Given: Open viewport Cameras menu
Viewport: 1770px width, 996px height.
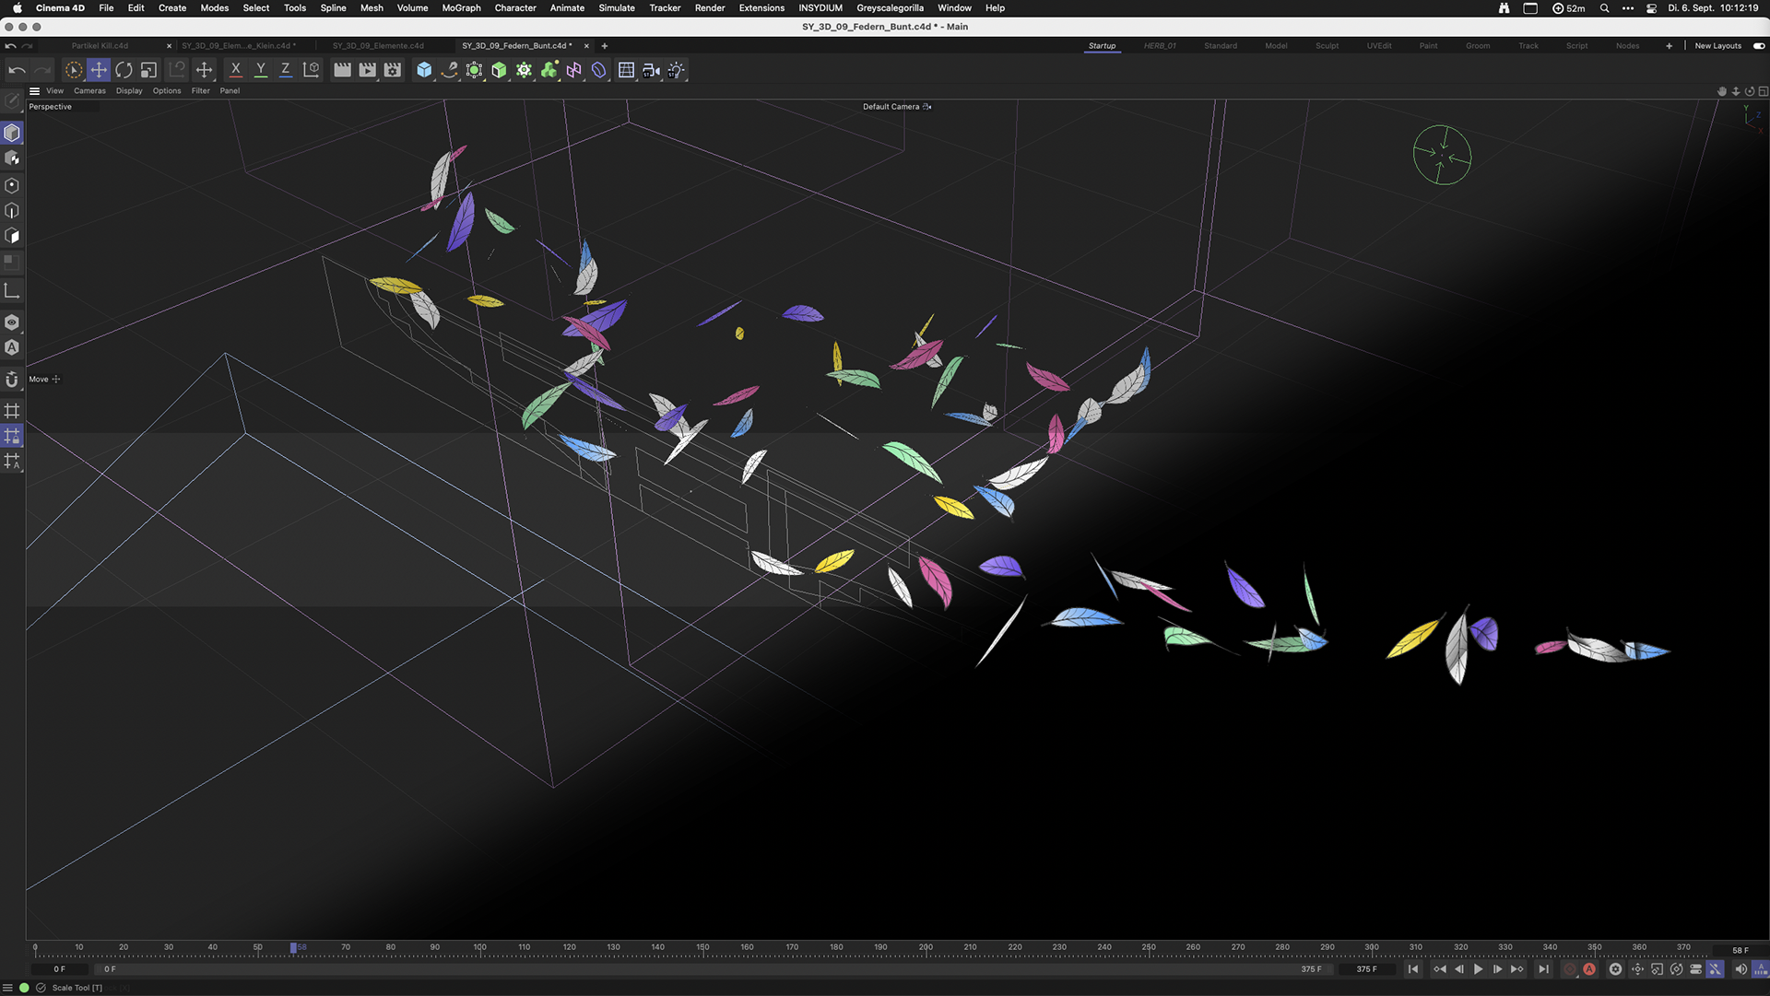Looking at the screenshot, I should pos(89,91).
